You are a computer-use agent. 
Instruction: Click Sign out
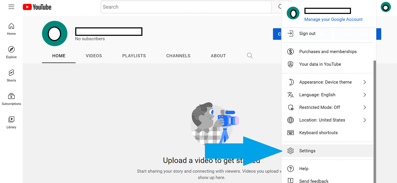pyautogui.click(x=307, y=33)
